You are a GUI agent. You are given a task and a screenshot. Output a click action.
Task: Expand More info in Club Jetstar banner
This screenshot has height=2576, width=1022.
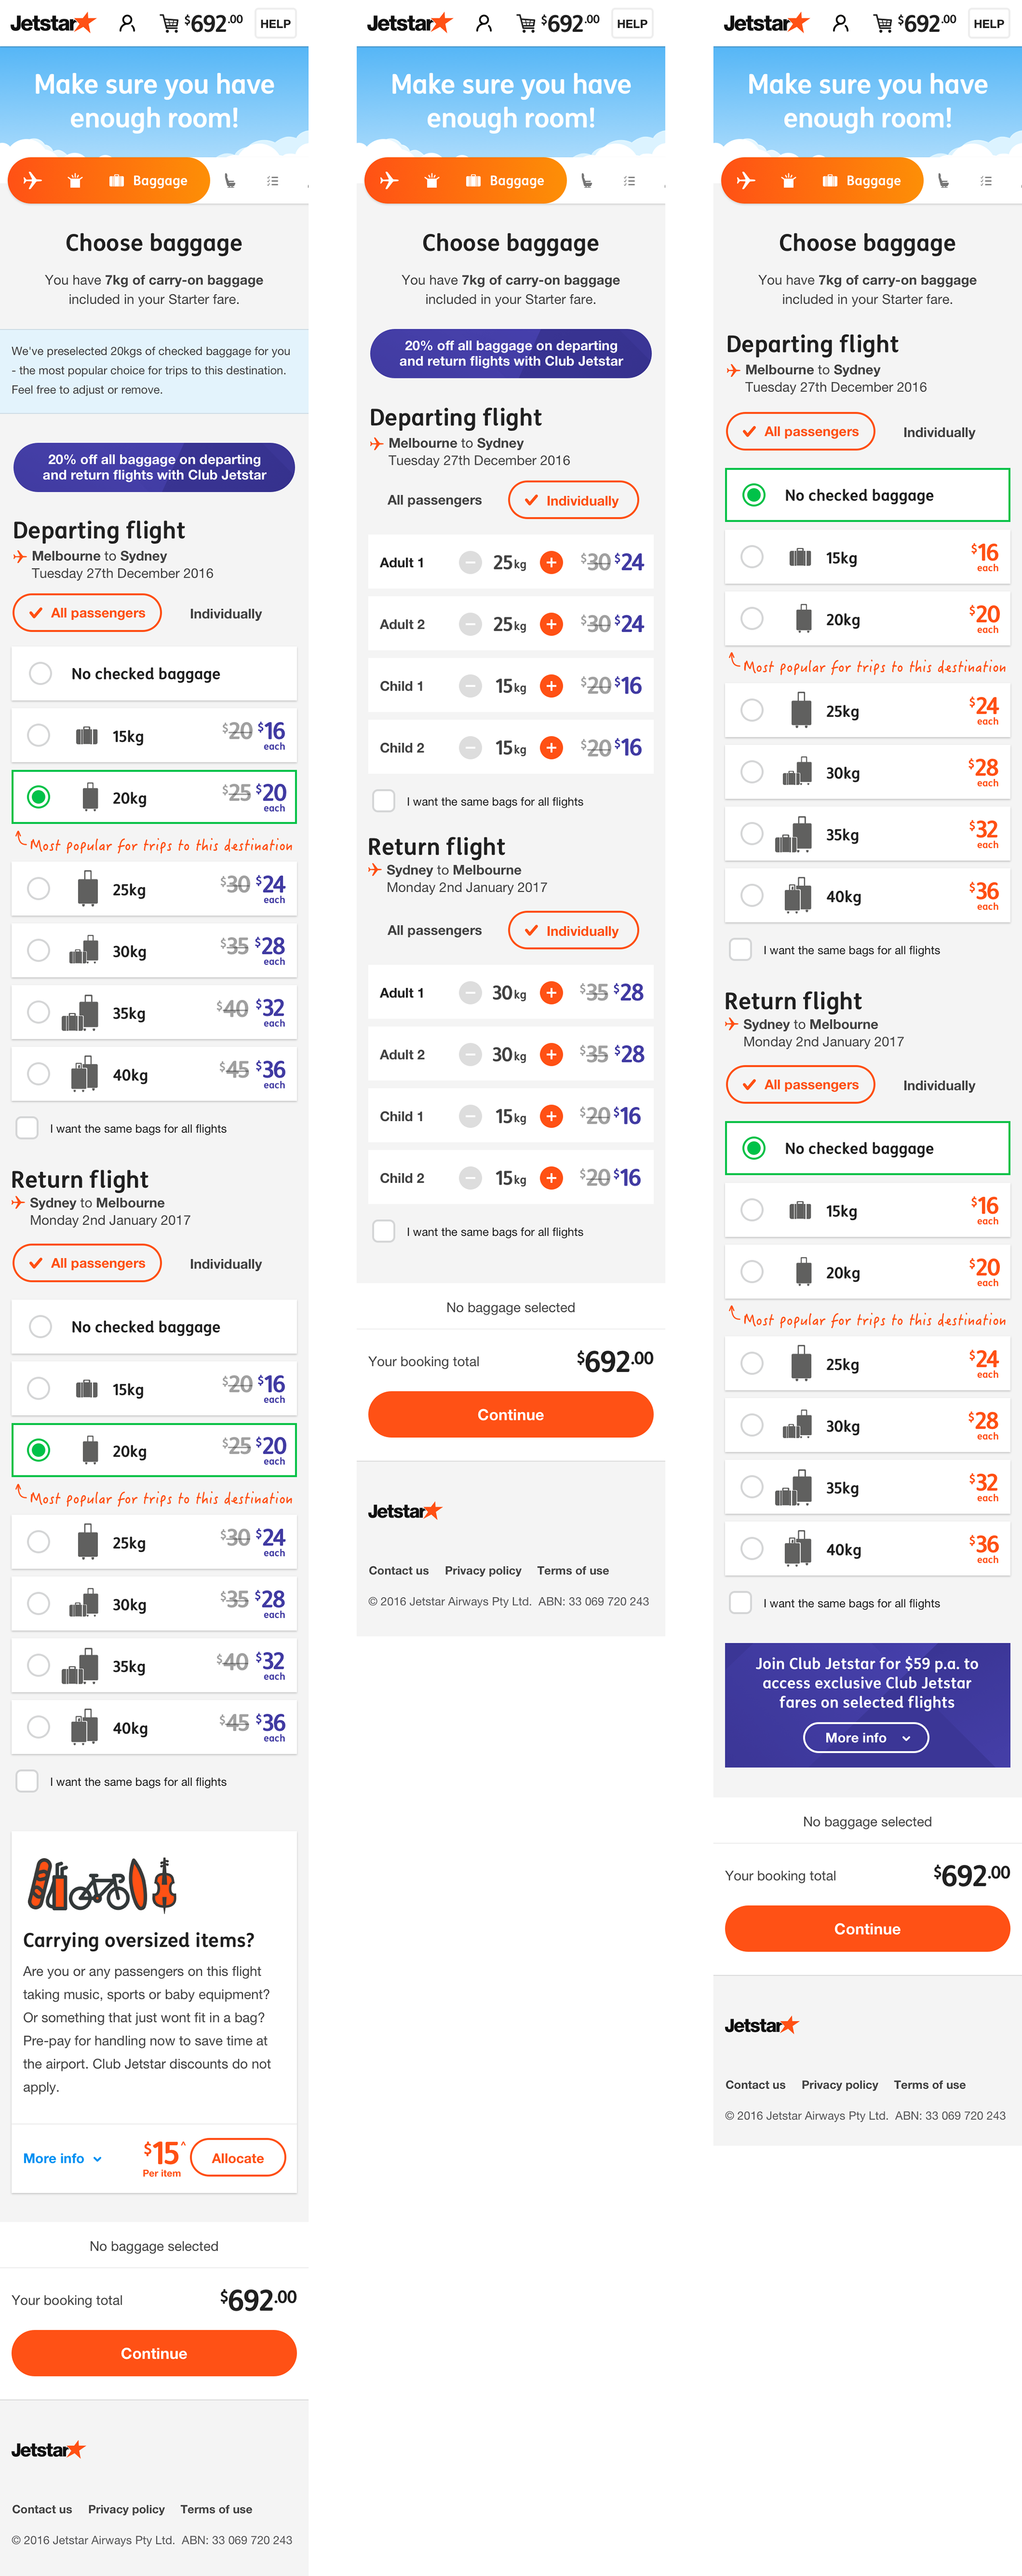[866, 1738]
